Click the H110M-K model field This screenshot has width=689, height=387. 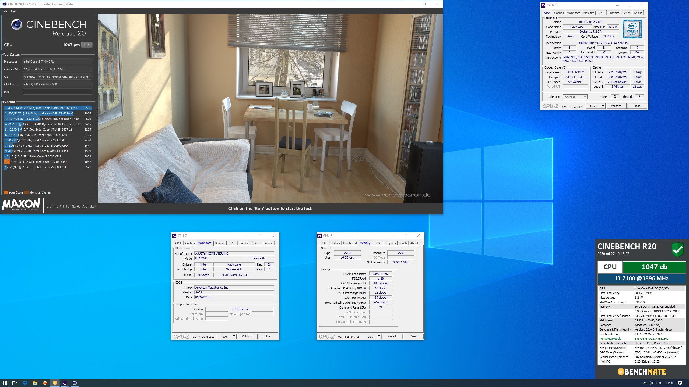pyautogui.click(x=220, y=258)
